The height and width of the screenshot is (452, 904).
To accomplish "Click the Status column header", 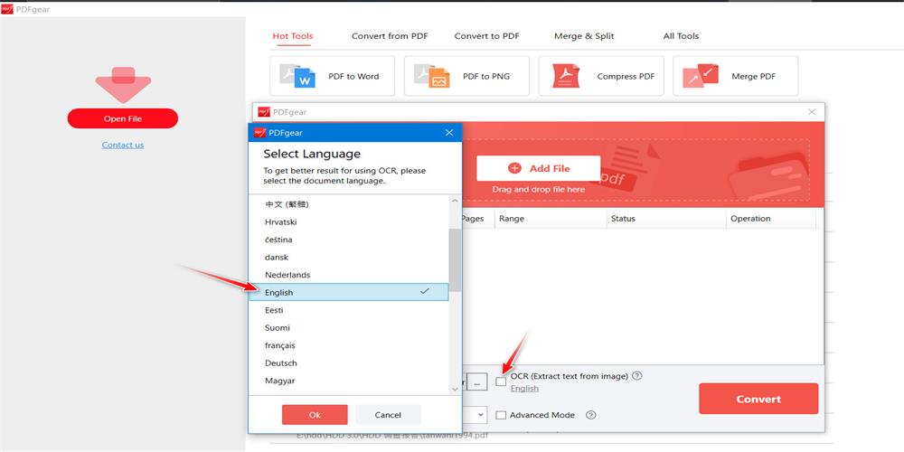I will [666, 219].
